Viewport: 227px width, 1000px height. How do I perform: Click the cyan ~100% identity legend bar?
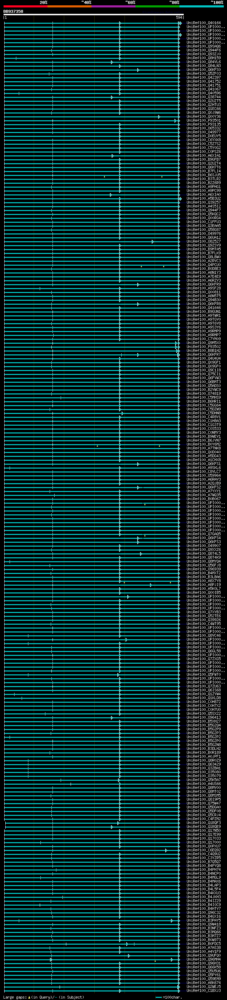[x=201, y=6]
